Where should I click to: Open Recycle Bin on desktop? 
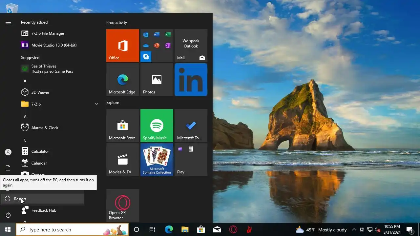pyautogui.click(x=12, y=8)
